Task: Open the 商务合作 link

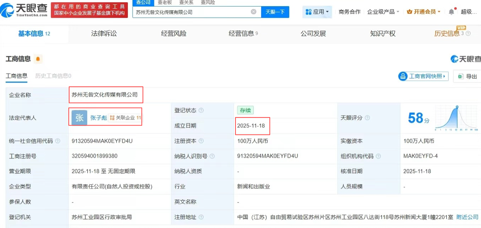Action: (350, 12)
